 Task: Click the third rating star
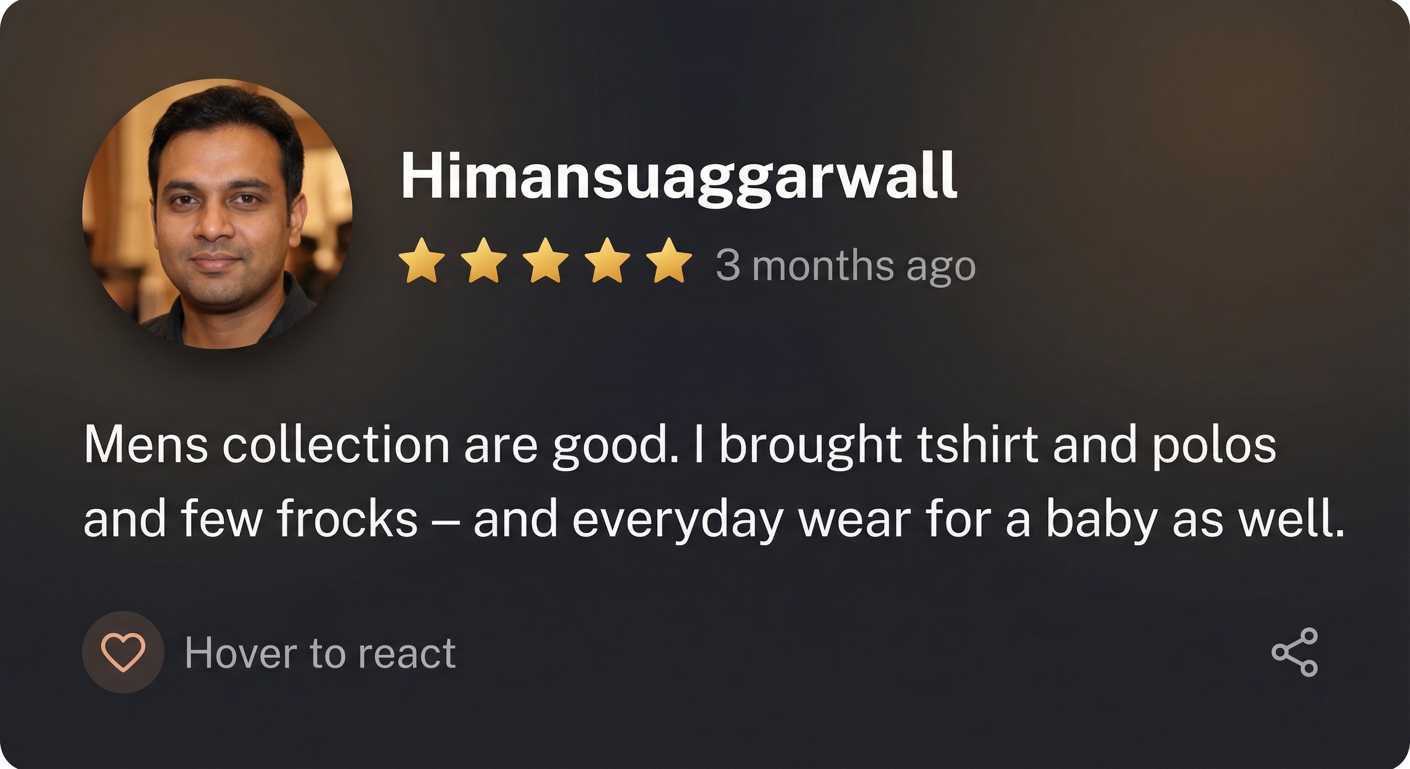click(x=545, y=260)
